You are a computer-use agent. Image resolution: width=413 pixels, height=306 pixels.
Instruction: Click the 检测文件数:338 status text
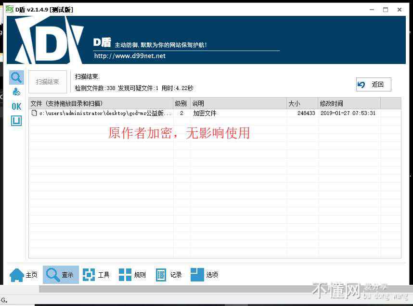[95, 88]
